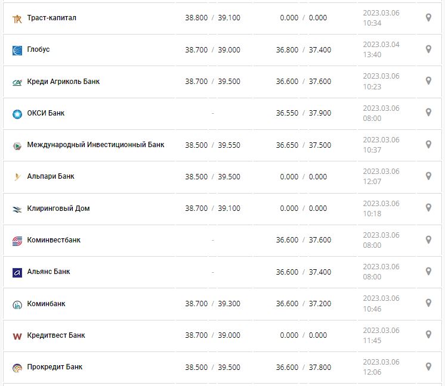Click Коминбанк rate 38.700 / 39.300
Image resolution: width=445 pixels, height=386 pixels.
coord(212,304)
